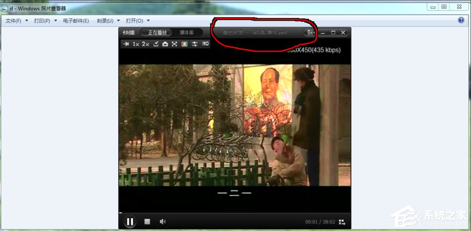Expand the dropdown arrow next to 打开(O)
Viewport: 471px width, 231px height.
point(148,21)
